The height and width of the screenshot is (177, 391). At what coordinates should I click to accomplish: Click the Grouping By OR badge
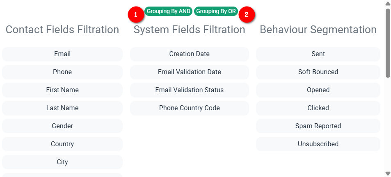(x=216, y=11)
